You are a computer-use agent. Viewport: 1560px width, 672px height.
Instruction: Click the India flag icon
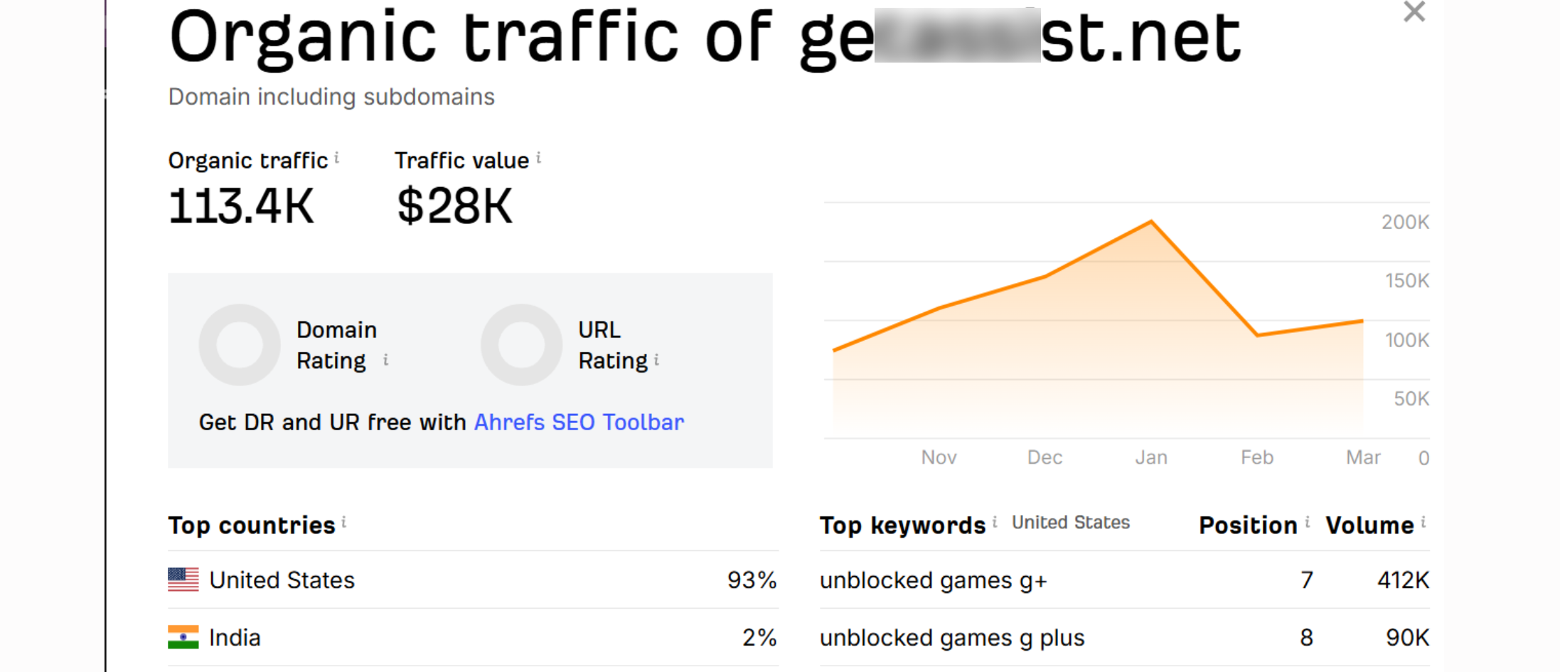click(x=183, y=637)
